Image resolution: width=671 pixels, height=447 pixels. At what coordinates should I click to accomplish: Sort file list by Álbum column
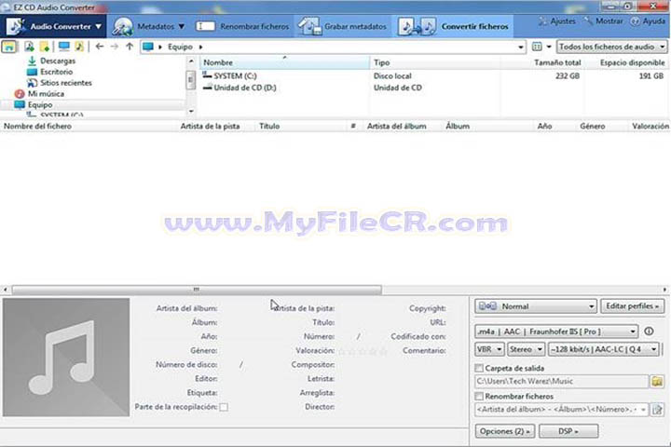458,127
